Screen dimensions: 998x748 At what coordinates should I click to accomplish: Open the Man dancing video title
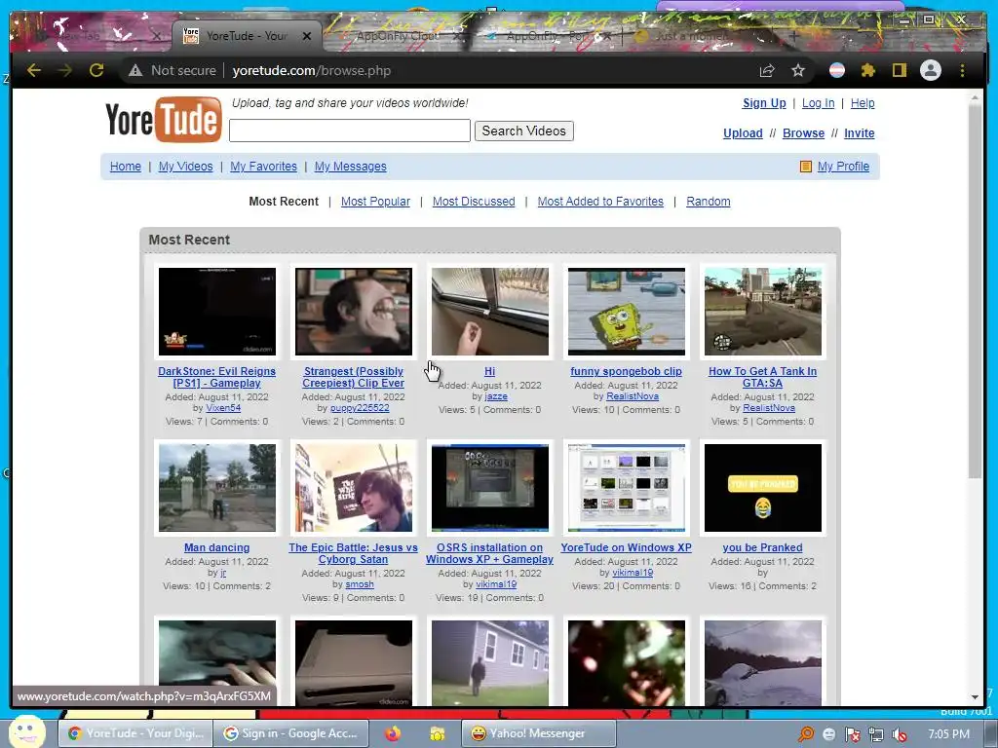pyautogui.click(x=216, y=547)
